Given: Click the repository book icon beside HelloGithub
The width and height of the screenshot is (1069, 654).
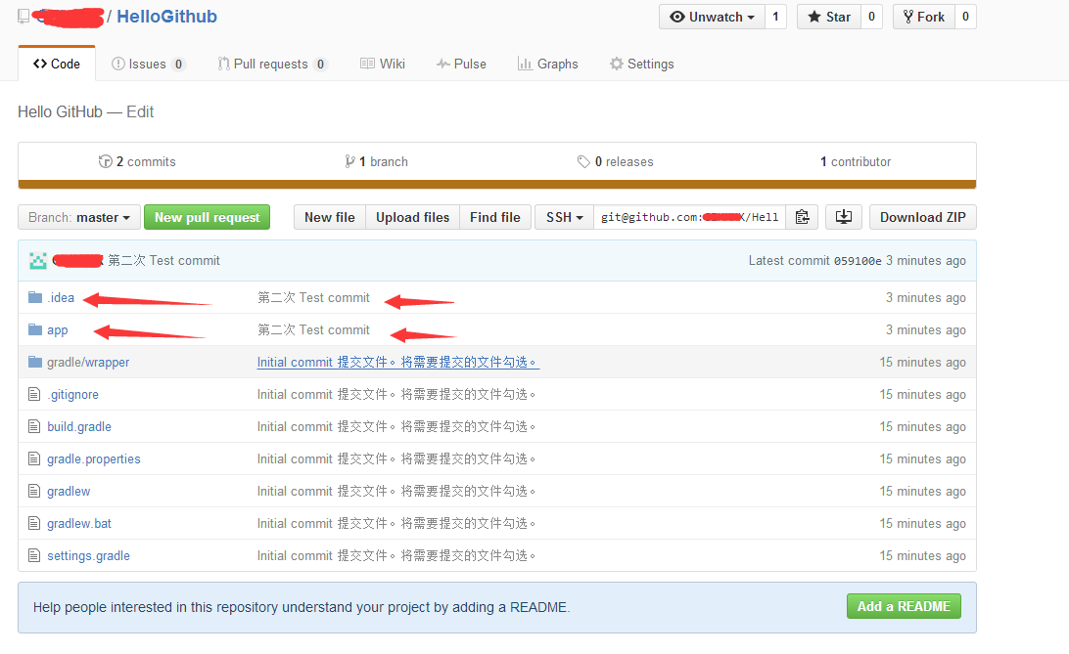Looking at the screenshot, I should click(x=23, y=16).
